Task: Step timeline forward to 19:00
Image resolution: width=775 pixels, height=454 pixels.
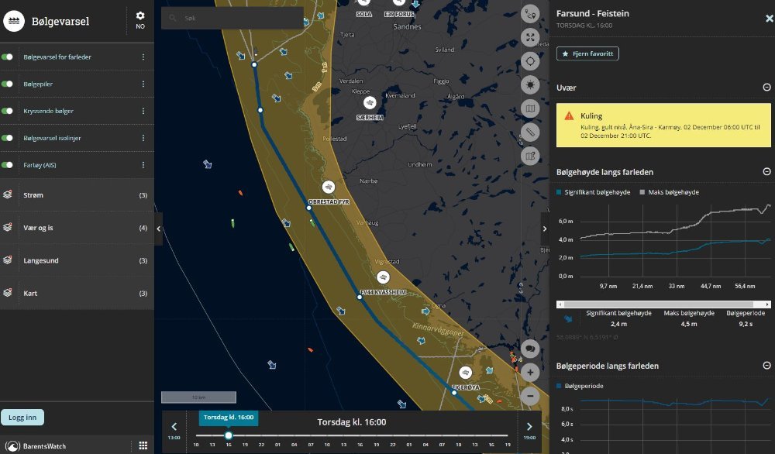Action: point(529,428)
